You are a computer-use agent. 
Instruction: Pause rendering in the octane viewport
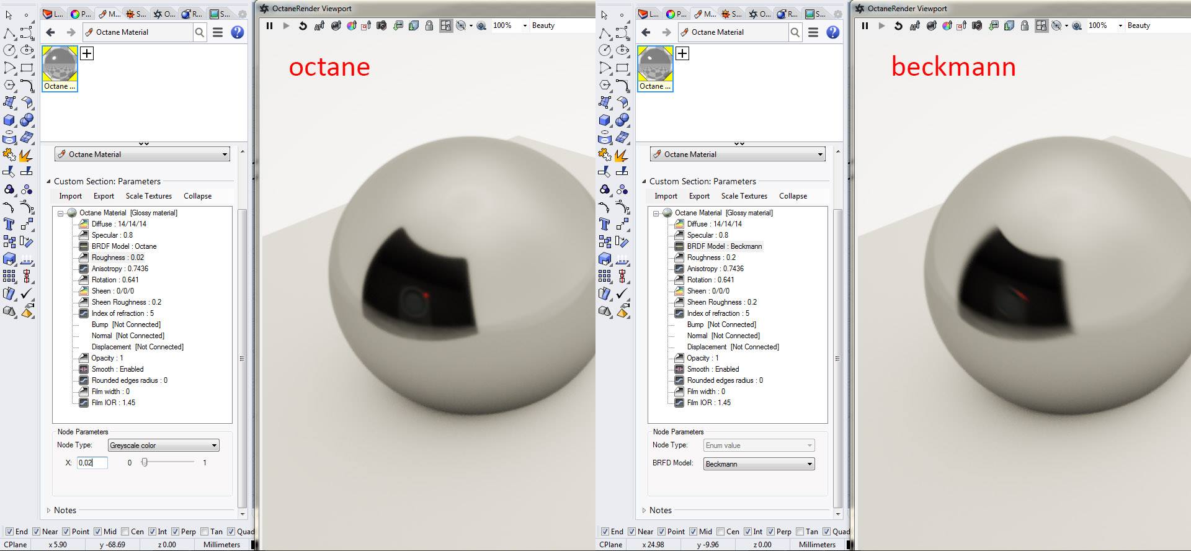269,25
